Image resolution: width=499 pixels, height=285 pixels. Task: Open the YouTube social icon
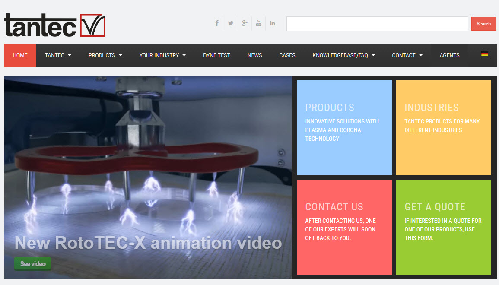258,23
